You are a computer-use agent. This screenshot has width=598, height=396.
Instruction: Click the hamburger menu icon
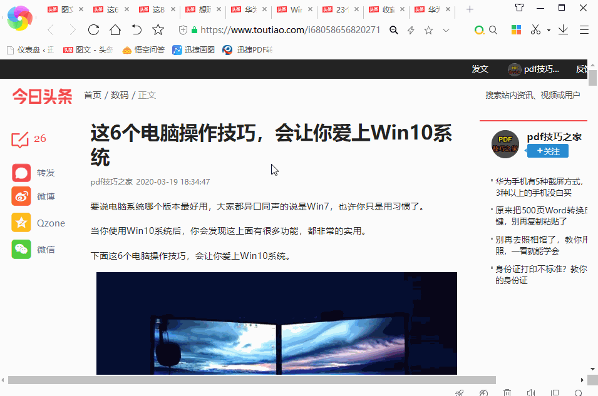pyautogui.click(x=584, y=29)
